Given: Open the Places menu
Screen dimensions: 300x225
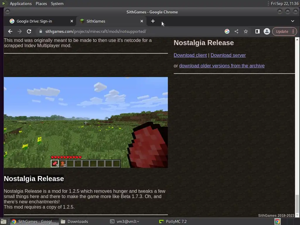Looking at the screenshot, I should tap(41, 4).
